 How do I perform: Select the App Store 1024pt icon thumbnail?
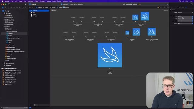pyautogui.click(x=110, y=55)
